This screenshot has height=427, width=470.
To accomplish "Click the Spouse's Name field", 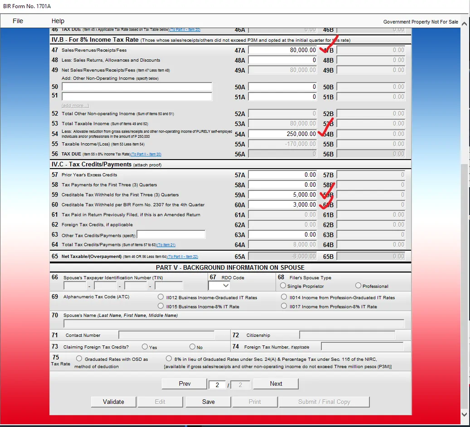I will [x=234, y=324].
